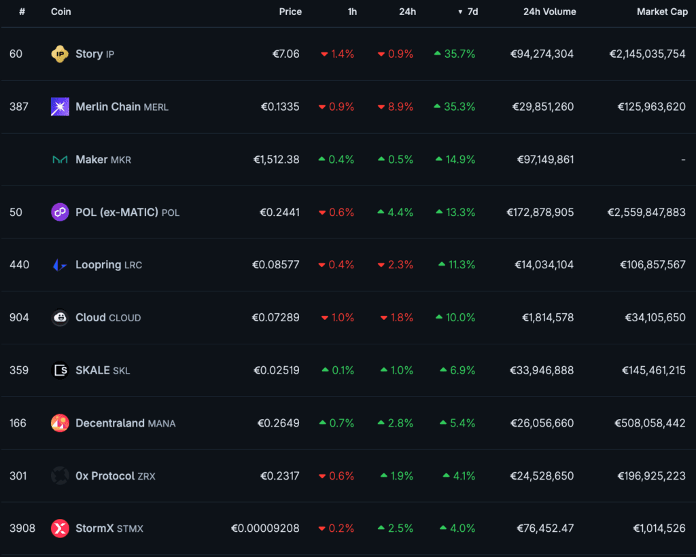
Task: Open the Cloud coin page link
Action: 108,318
